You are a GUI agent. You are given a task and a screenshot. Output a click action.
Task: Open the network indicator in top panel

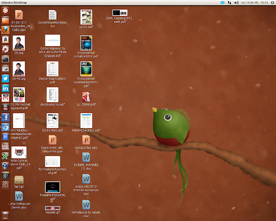[x=229, y=3]
